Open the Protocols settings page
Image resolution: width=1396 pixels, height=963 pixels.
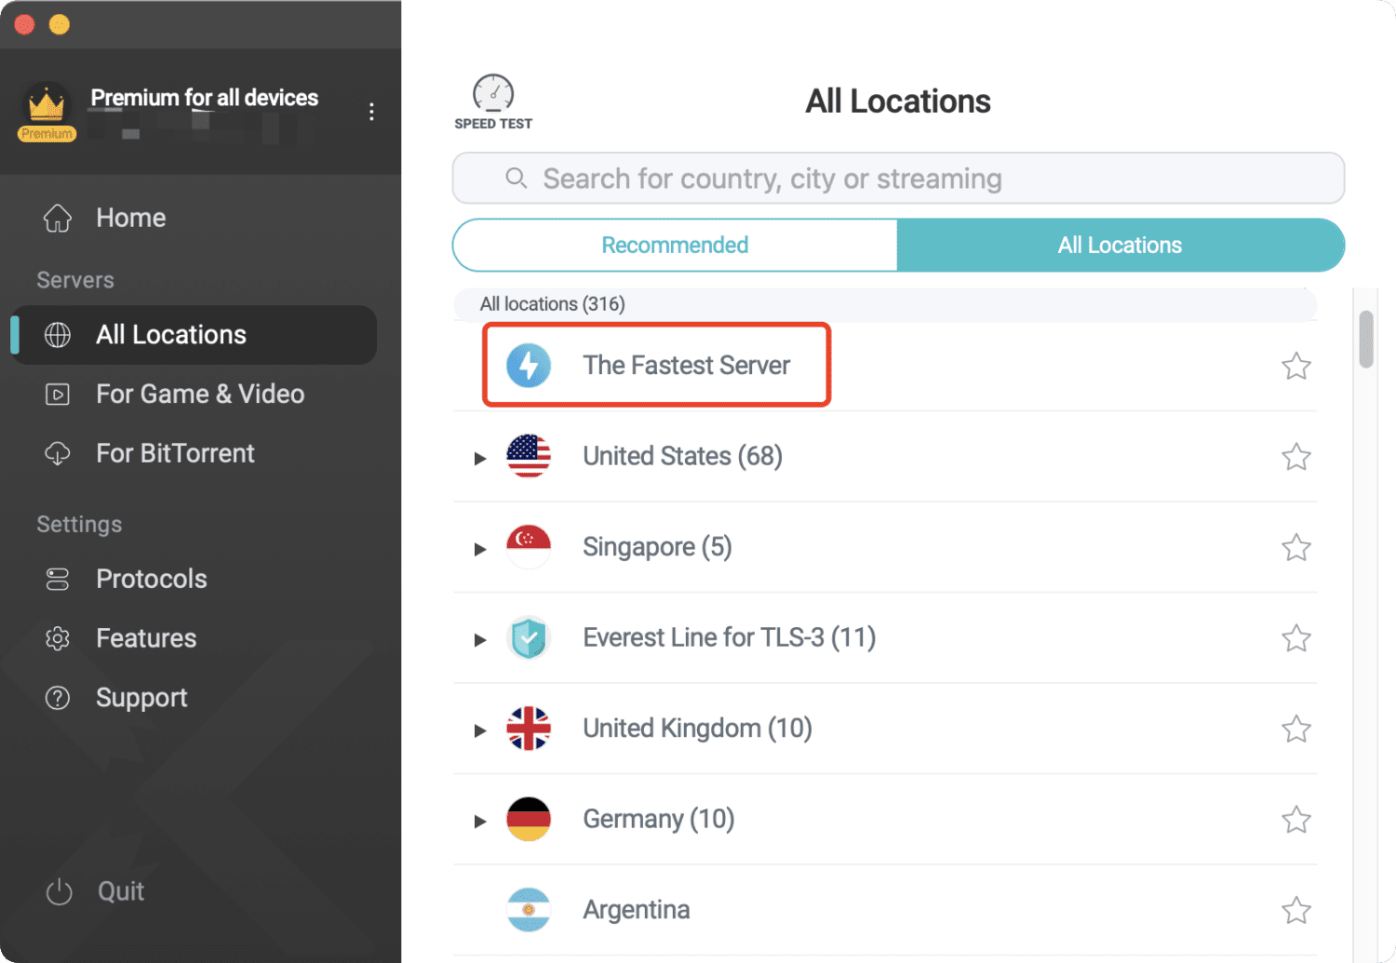[x=151, y=579]
